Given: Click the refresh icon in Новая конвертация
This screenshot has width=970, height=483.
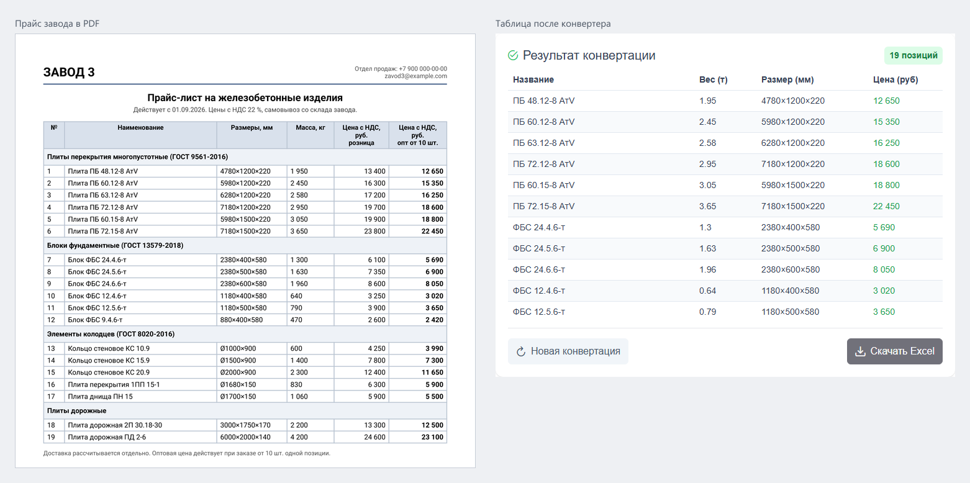Looking at the screenshot, I should [x=522, y=351].
